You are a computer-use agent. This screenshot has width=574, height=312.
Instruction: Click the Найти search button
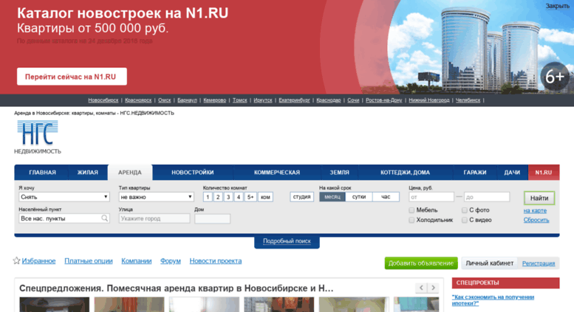tap(539, 198)
